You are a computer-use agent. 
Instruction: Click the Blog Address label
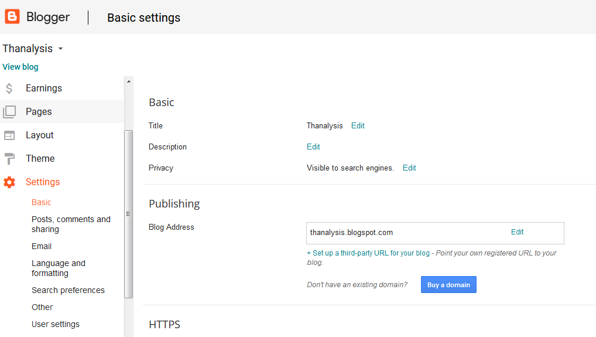click(x=172, y=227)
